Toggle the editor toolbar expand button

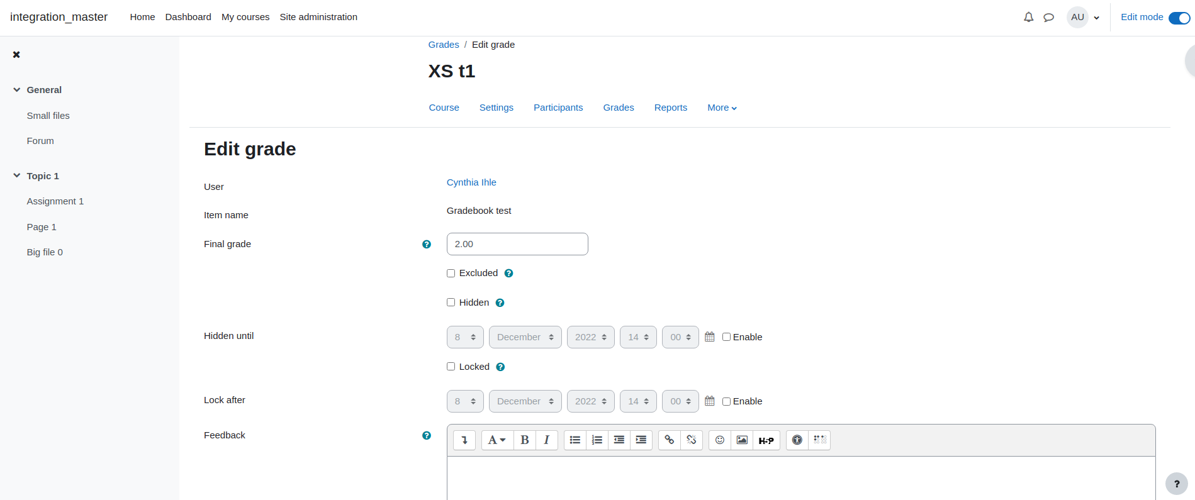464,440
